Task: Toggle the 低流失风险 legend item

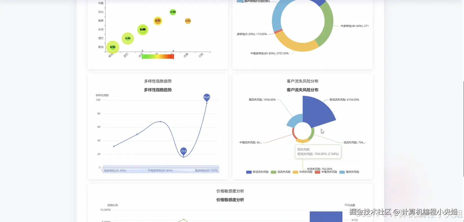Action: click(x=281, y=172)
